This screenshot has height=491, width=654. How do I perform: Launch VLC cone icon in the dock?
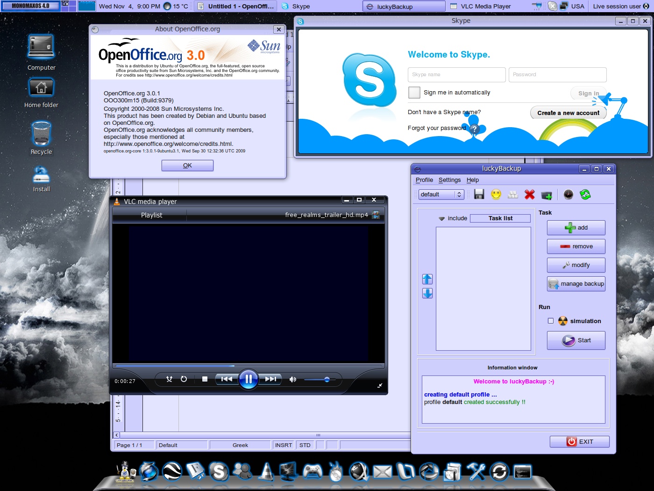tap(266, 471)
